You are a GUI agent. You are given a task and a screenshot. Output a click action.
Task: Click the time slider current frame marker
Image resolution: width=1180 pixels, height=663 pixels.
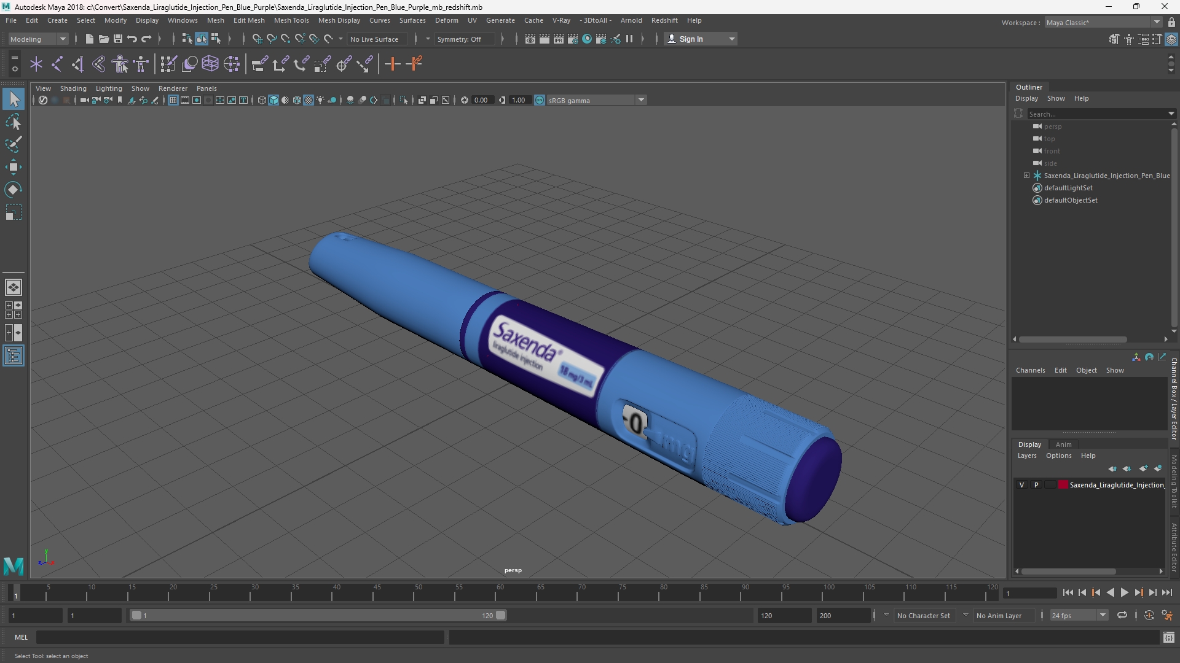point(16,593)
